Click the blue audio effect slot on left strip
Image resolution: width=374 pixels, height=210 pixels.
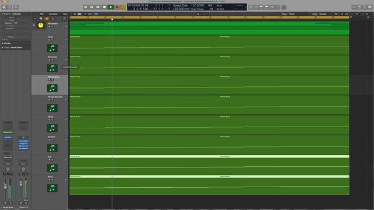pos(8,138)
